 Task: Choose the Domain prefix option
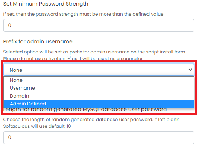[99, 96]
